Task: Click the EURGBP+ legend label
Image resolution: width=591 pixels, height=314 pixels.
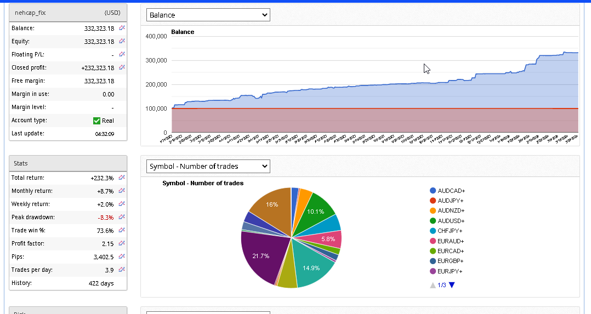Action: (x=451, y=261)
